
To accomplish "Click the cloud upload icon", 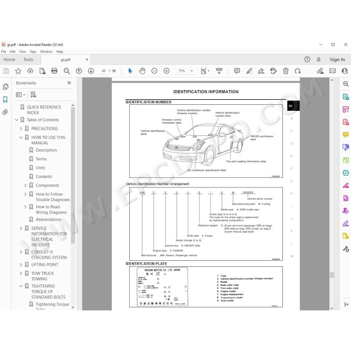I will (x=30, y=71).
